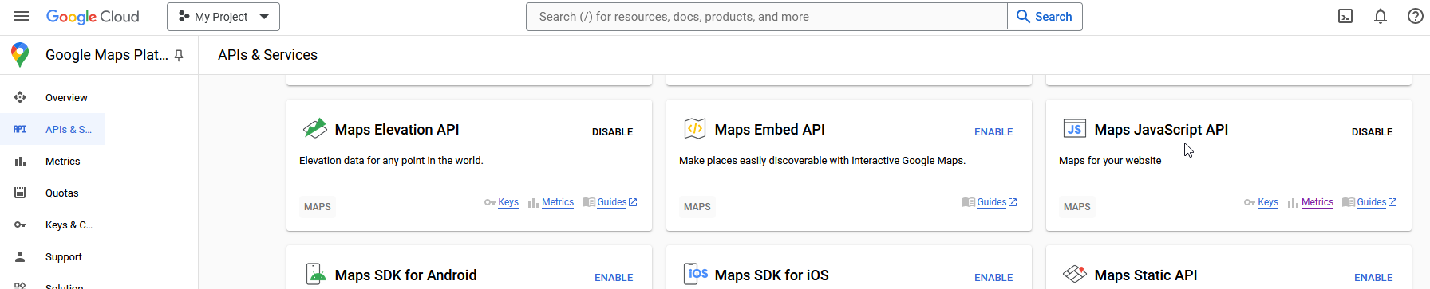Open Maps SDK for Android title
1430x289 pixels.
[x=405, y=275]
